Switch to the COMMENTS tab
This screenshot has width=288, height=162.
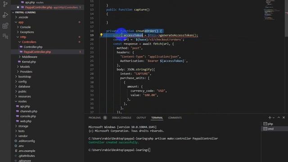coord(175,118)
